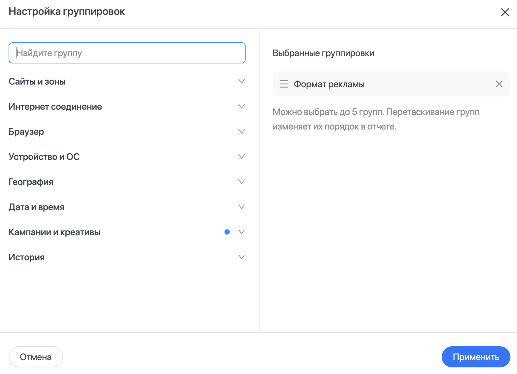Click the История category label
Screen dimensions: 517x374
click(26, 257)
